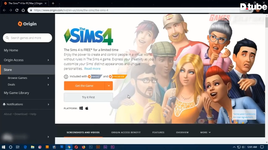Click the address bar URL

71,10
